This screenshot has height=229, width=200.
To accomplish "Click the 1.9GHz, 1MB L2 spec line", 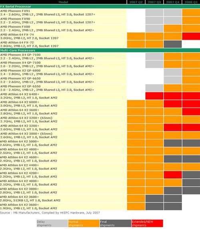I will 28,208.
